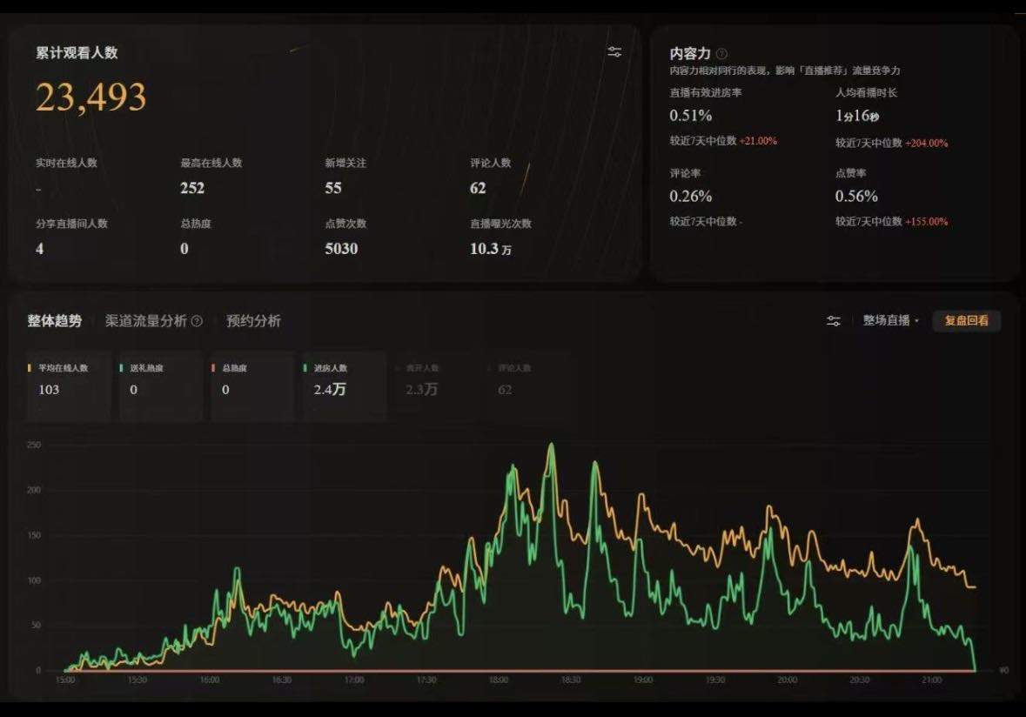The width and height of the screenshot is (1026, 717).
Task: Select the orange legend color marker
Action: coord(29,367)
